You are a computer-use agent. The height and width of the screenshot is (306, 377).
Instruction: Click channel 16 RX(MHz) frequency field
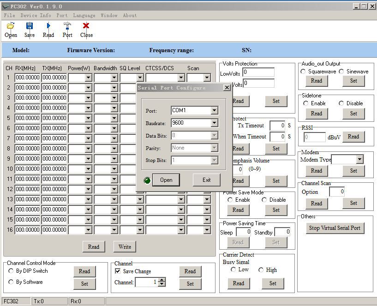click(27, 230)
